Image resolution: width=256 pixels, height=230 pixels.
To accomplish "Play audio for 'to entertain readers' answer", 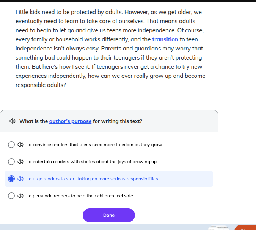I will click(21, 162).
